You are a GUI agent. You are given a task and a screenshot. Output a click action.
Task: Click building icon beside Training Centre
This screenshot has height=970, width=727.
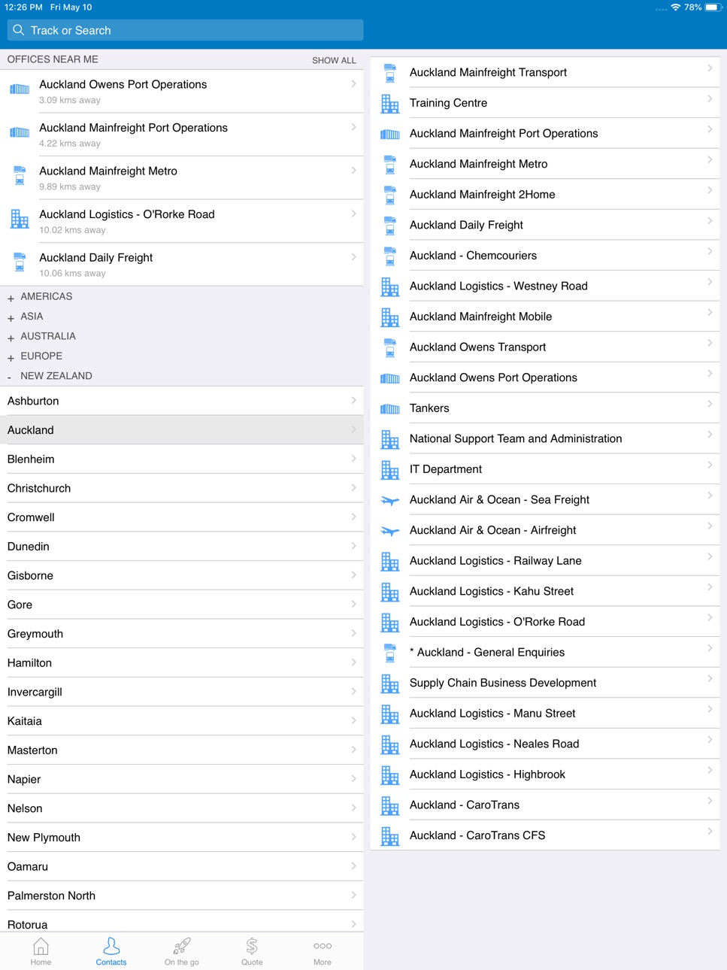point(389,104)
